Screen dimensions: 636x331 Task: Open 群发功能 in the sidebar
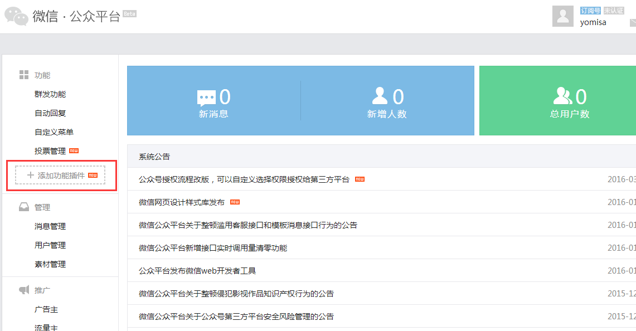pos(50,94)
